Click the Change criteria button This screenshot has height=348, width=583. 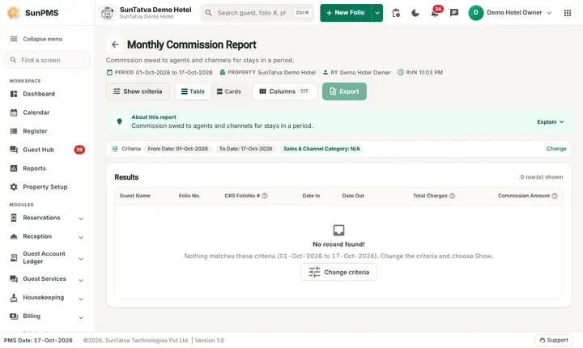click(x=338, y=272)
